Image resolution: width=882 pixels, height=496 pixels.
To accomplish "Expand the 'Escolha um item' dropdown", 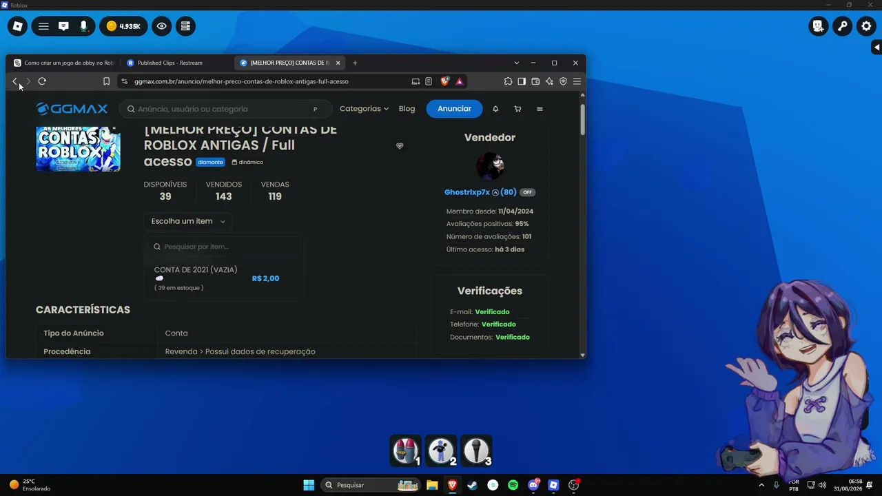I will [188, 221].
